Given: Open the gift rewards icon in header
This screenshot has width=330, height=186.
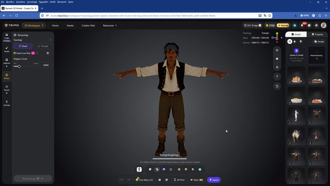Looking at the screenshot, I should [295, 25].
